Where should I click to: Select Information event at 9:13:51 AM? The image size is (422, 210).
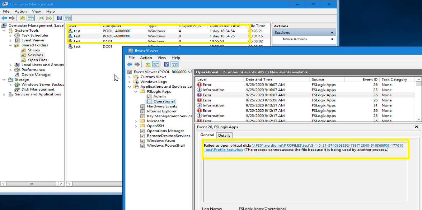tap(306, 105)
